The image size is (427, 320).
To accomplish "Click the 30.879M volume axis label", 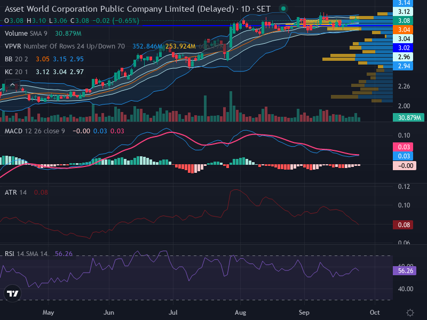I will pos(408,117).
